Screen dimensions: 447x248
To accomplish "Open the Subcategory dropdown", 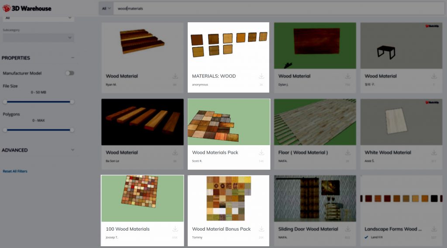I will 38,38.
